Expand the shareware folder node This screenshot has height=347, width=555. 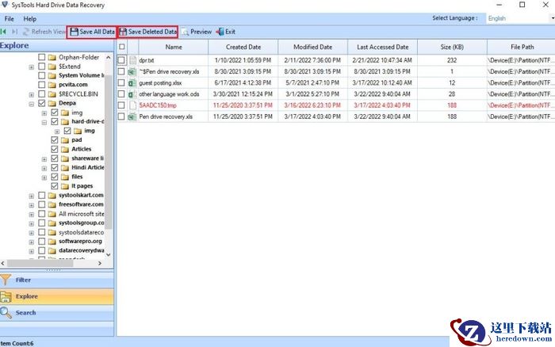tap(44, 158)
